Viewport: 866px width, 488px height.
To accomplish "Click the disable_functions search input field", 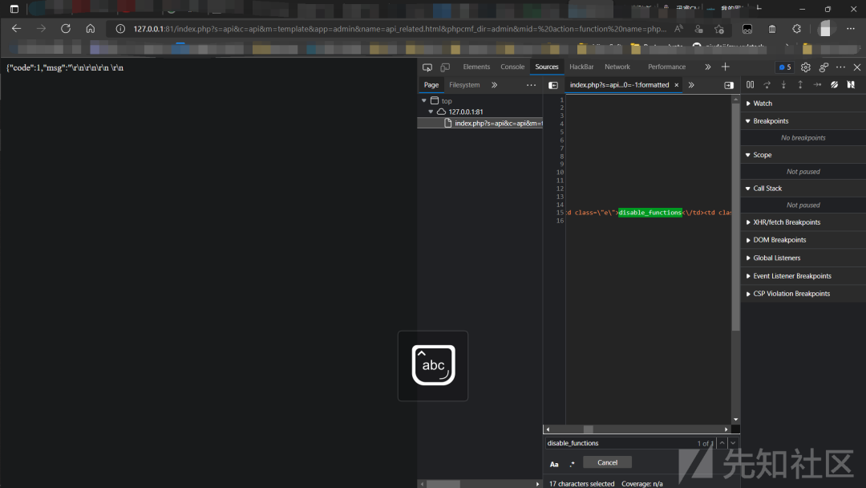I will [x=618, y=443].
